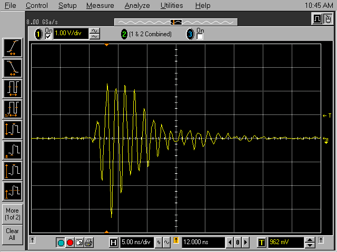Click the blue channel 3 badge
The image size is (337, 252).
(190, 34)
